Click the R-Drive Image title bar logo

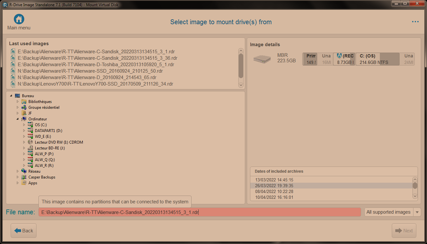click(x=5, y=4)
